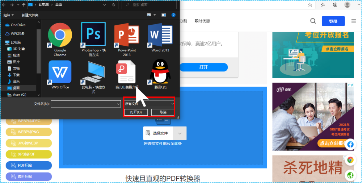Screen dimensions: 362x183
Task: Select JPG转WEBP tool
Action: point(29,143)
